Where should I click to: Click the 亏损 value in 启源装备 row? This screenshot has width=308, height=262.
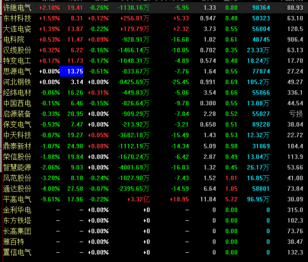[x=296, y=114]
